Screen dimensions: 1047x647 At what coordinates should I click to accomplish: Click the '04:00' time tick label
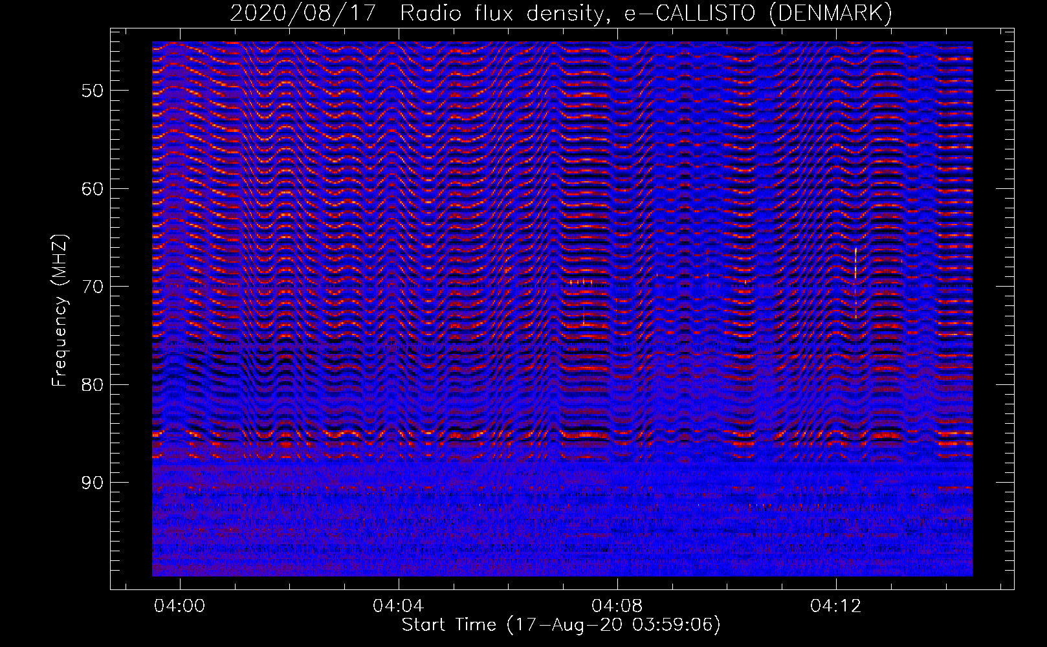coord(180,606)
